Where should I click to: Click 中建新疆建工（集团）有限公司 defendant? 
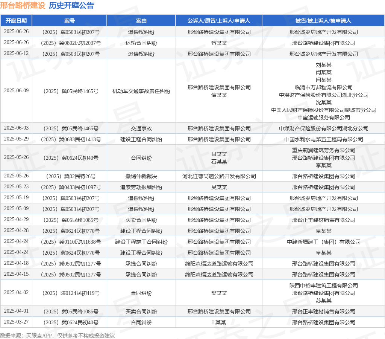[324, 242]
